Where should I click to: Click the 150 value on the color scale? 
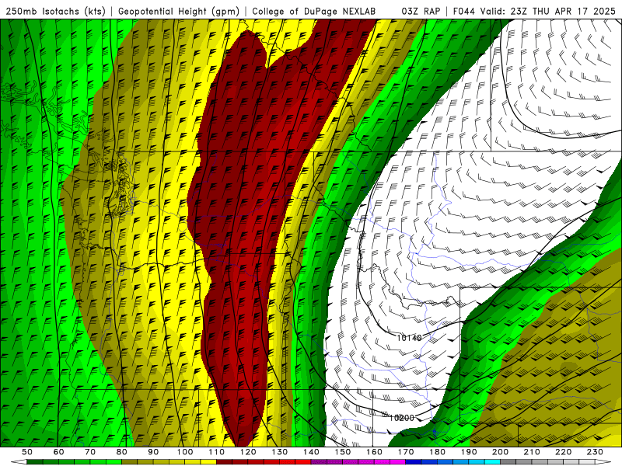[x=343, y=452]
